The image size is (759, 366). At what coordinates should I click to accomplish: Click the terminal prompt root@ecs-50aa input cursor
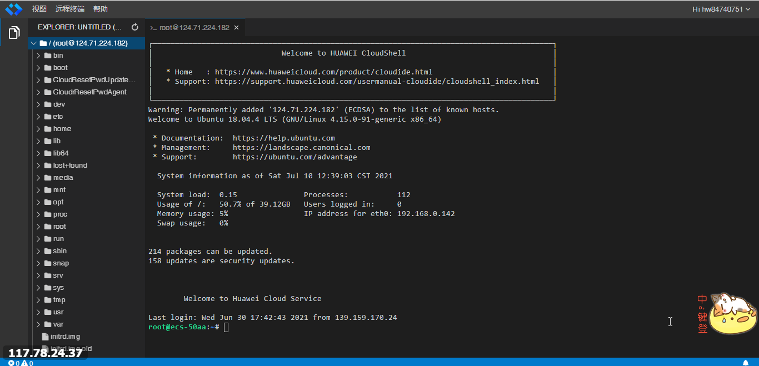coord(226,327)
